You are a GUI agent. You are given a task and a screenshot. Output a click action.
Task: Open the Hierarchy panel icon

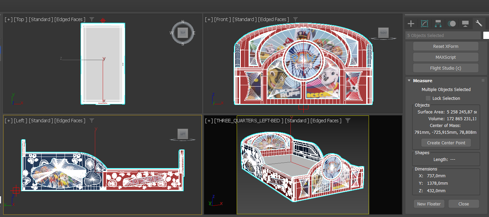438,23
